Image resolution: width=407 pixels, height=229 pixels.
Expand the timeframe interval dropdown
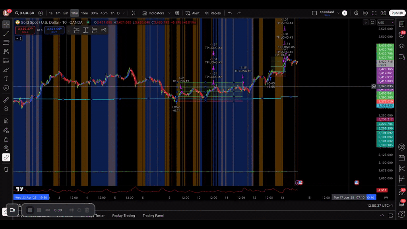123,13
